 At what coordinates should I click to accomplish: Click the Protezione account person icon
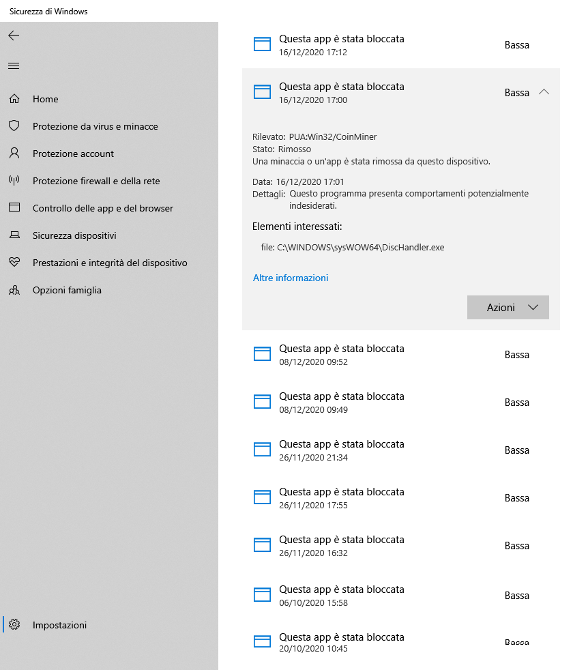pos(14,153)
